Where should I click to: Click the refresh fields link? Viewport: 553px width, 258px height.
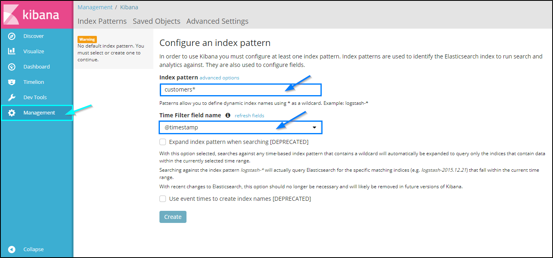[x=249, y=116]
